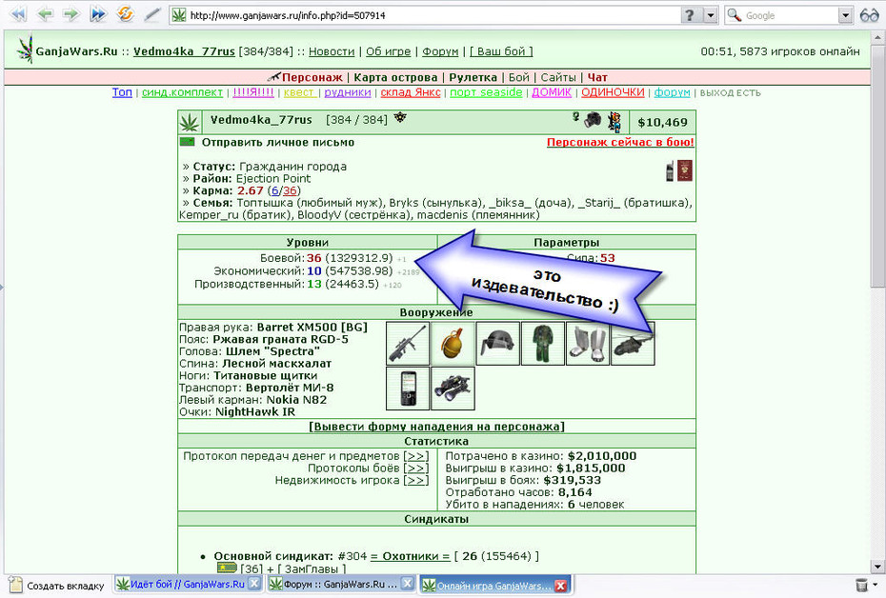Screen dimensions: 886x598
Task: Click the порт seaside shortcut link
Action: tap(486, 92)
